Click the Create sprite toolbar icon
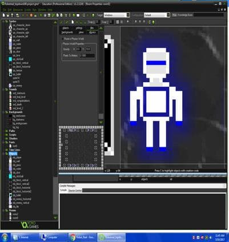This screenshot has height=242, width=229. [41, 15]
